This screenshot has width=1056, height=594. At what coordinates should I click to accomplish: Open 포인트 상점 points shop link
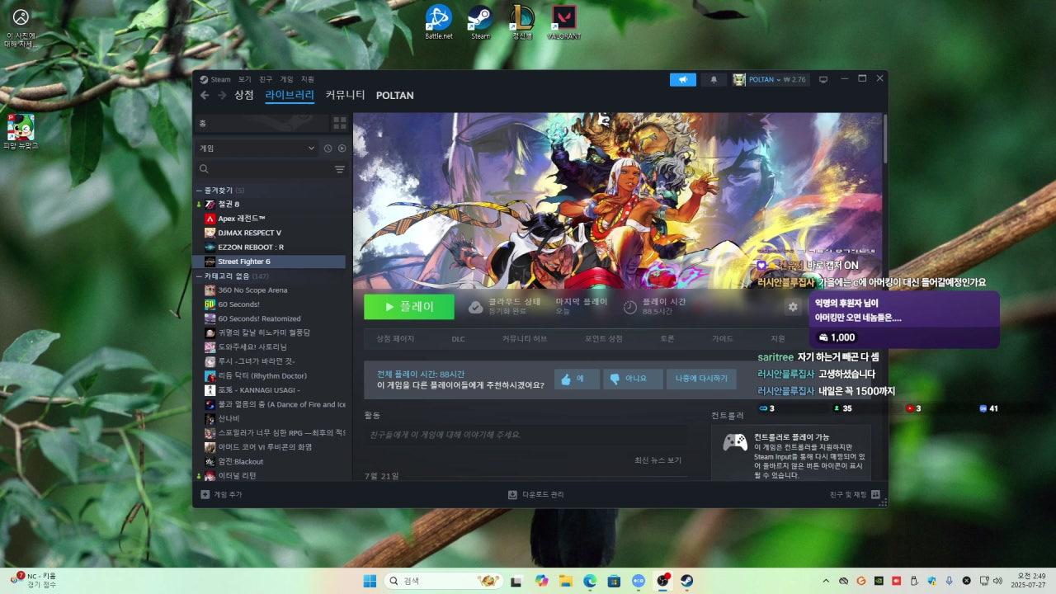[x=604, y=339]
